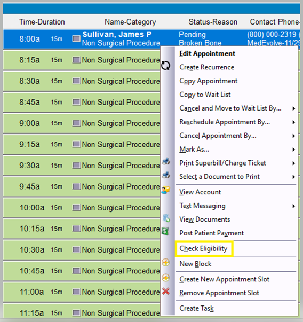303x322 pixels.
Task: Select the 10:45a Non Surgical Procedure slot
Action: [x=82, y=271]
